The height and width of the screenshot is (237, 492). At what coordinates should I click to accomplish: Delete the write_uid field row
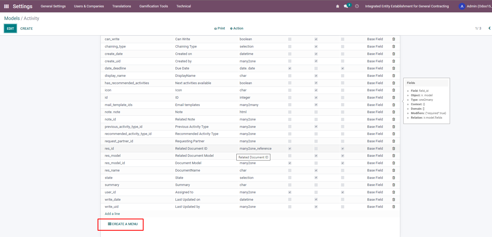(x=394, y=207)
